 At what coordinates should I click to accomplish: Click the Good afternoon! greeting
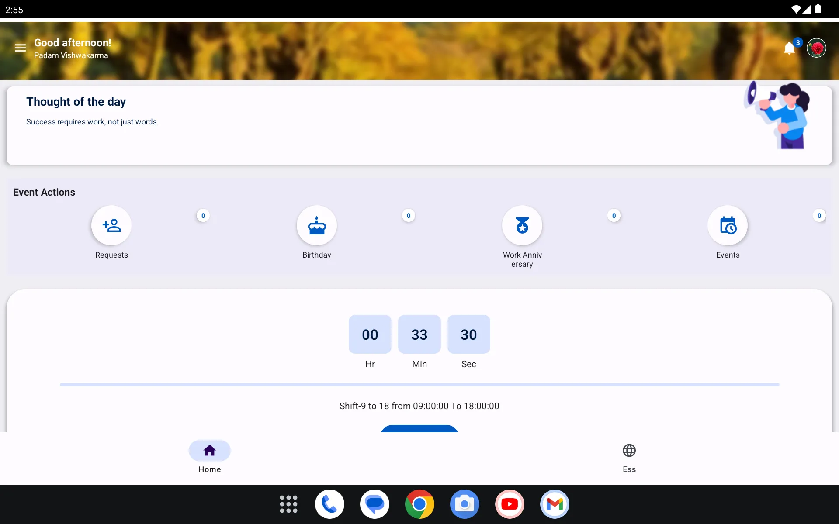pos(73,43)
